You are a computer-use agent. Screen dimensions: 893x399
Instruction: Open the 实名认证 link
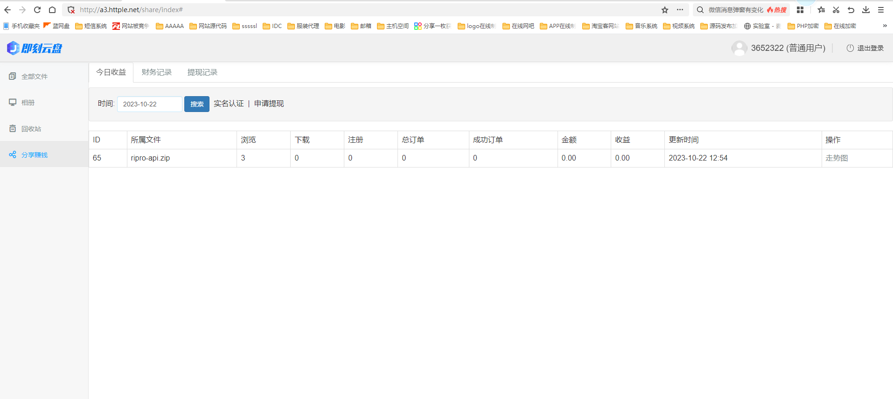click(x=229, y=104)
